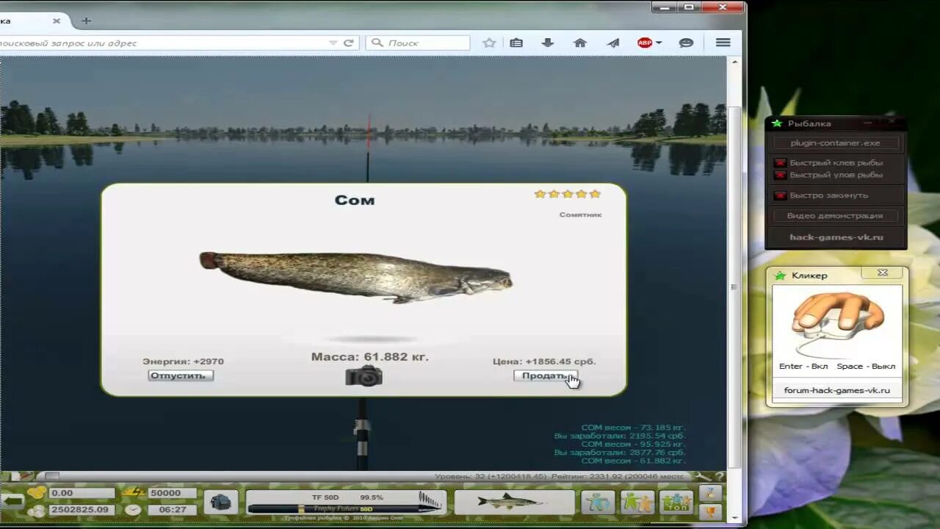This screenshot has height=529, width=940.
Task: Click the silver coins icon in game bar
Action: pos(36,510)
